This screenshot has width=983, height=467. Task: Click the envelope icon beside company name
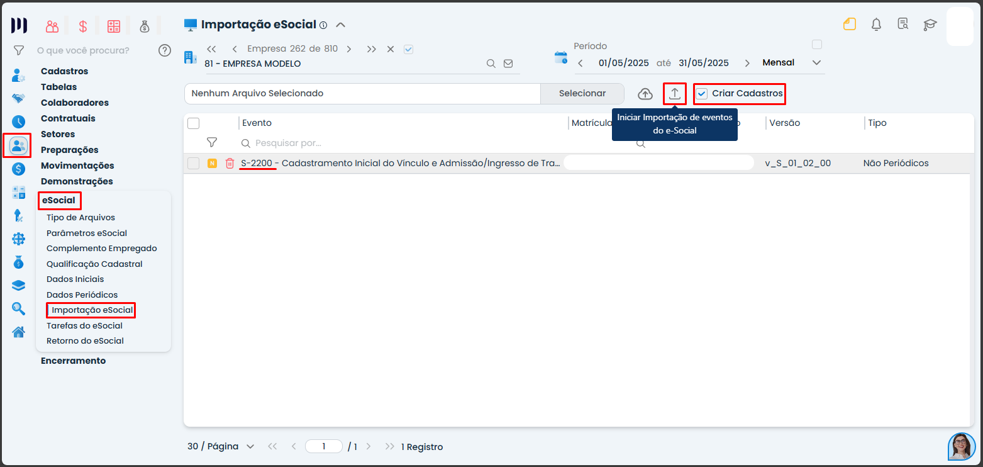(508, 64)
